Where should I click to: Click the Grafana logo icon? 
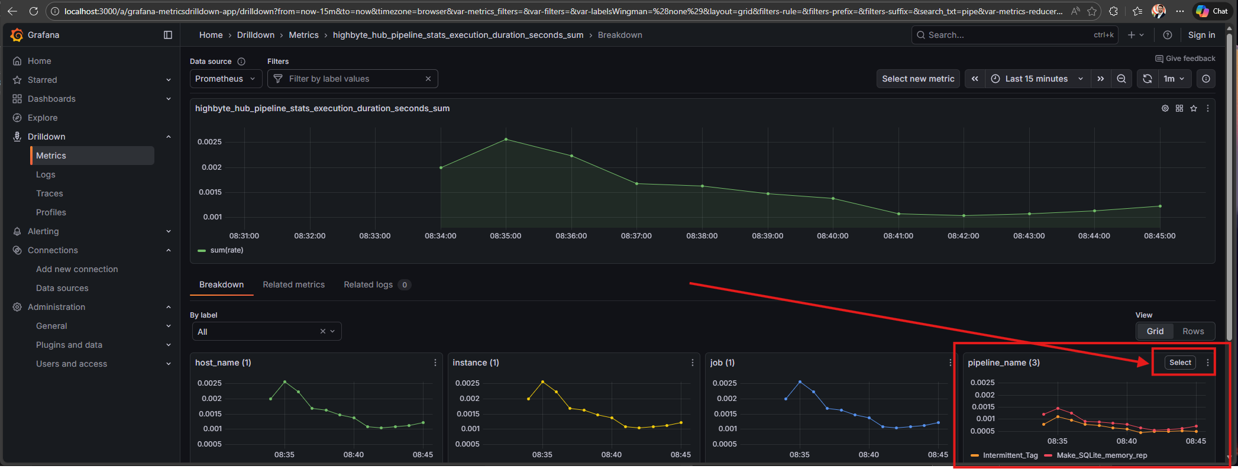coord(17,35)
